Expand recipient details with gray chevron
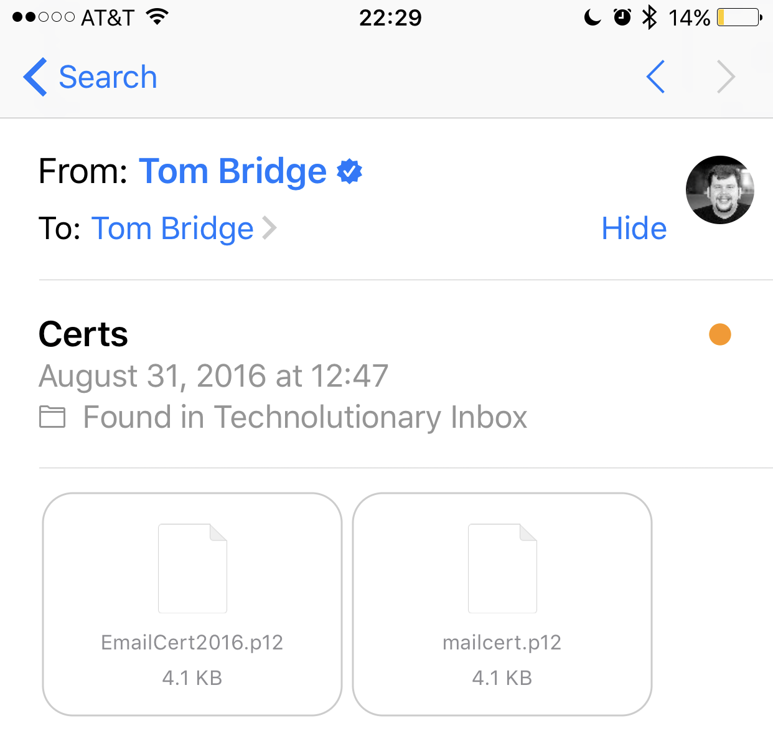 point(269,229)
